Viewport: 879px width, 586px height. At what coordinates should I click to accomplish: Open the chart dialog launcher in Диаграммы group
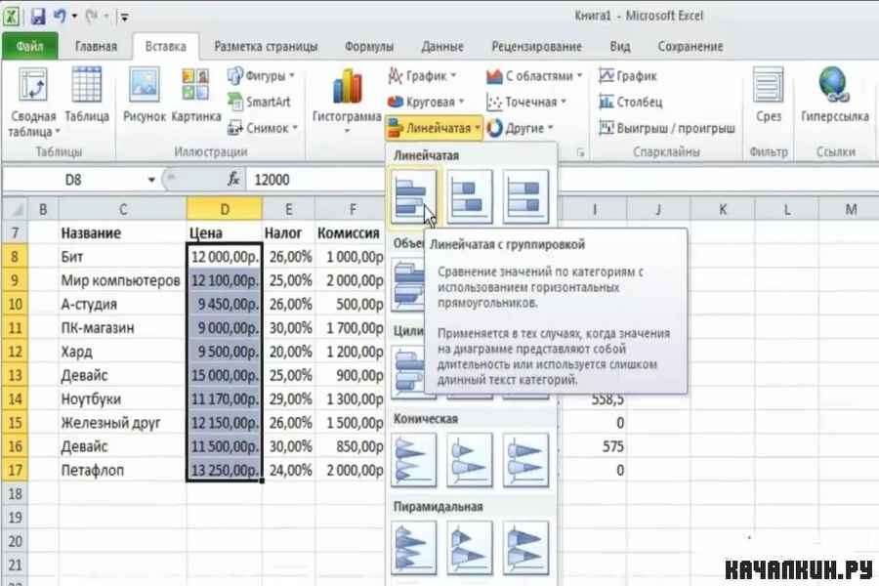coord(580,152)
